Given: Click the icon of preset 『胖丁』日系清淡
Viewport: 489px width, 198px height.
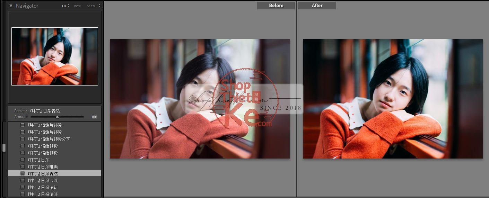Looking at the screenshot, I should click(23, 194).
